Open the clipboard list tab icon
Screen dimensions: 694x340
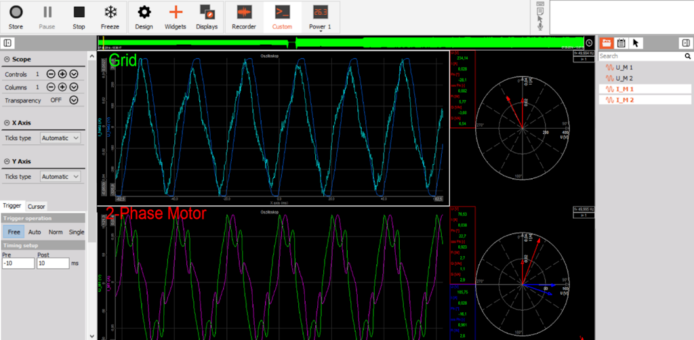[621, 43]
